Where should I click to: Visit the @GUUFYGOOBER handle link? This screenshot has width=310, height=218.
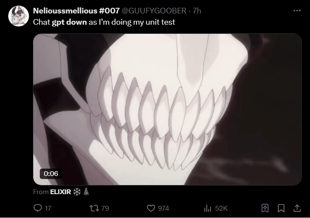154,11
